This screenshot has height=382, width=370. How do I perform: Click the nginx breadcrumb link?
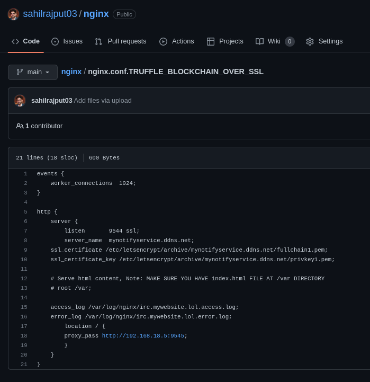click(71, 72)
